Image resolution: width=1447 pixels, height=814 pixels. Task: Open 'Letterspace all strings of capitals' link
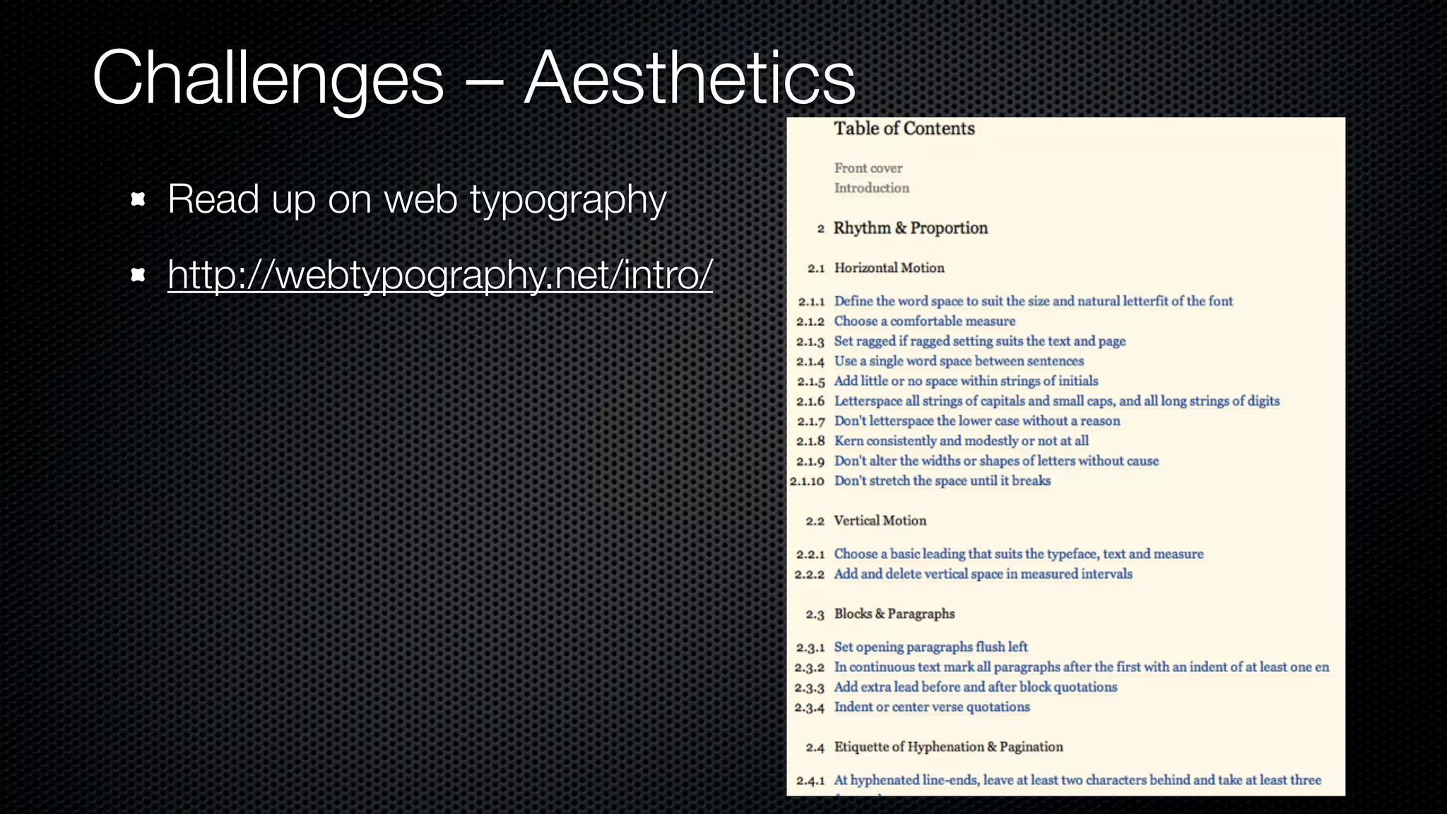pos(1057,401)
